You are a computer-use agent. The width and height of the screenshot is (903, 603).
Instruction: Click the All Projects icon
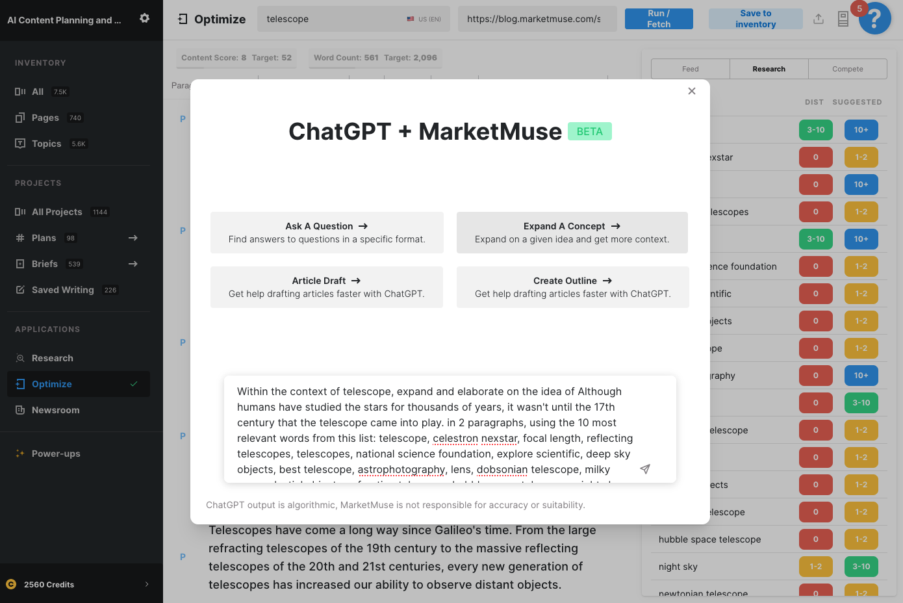point(20,212)
